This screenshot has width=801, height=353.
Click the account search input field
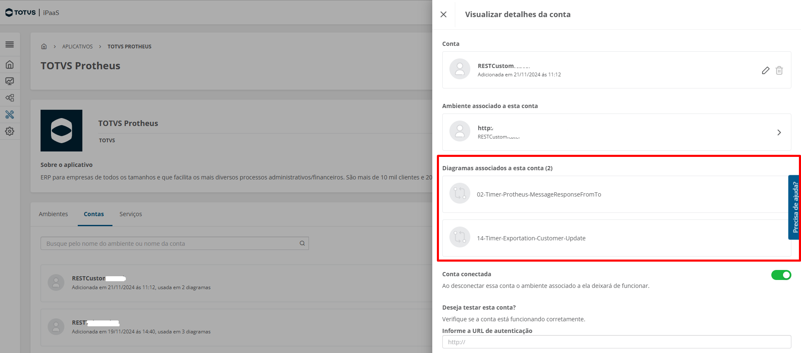click(x=175, y=243)
